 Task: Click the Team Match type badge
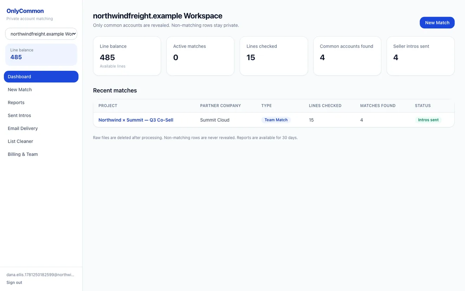276,120
